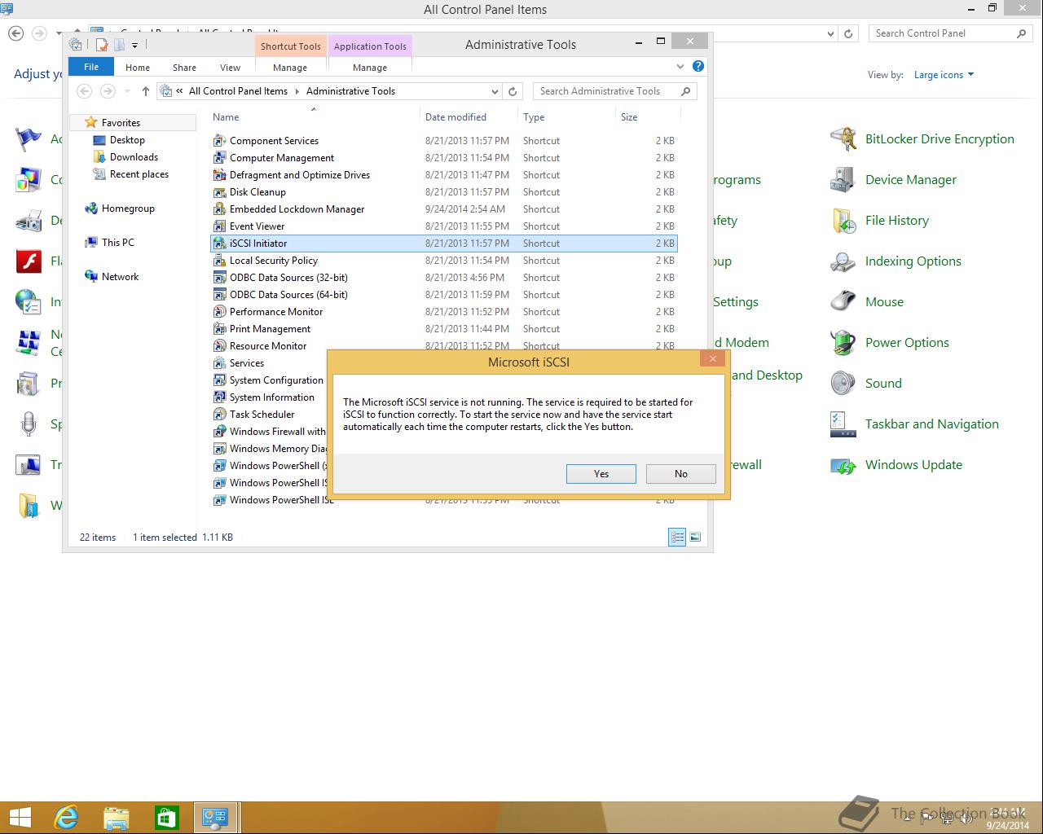
Task: Click Yes to start the iSCSI service
Action: tap(601, 474)
